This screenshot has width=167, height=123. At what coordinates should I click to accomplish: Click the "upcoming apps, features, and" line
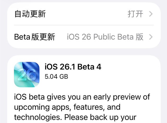(67, 107)
